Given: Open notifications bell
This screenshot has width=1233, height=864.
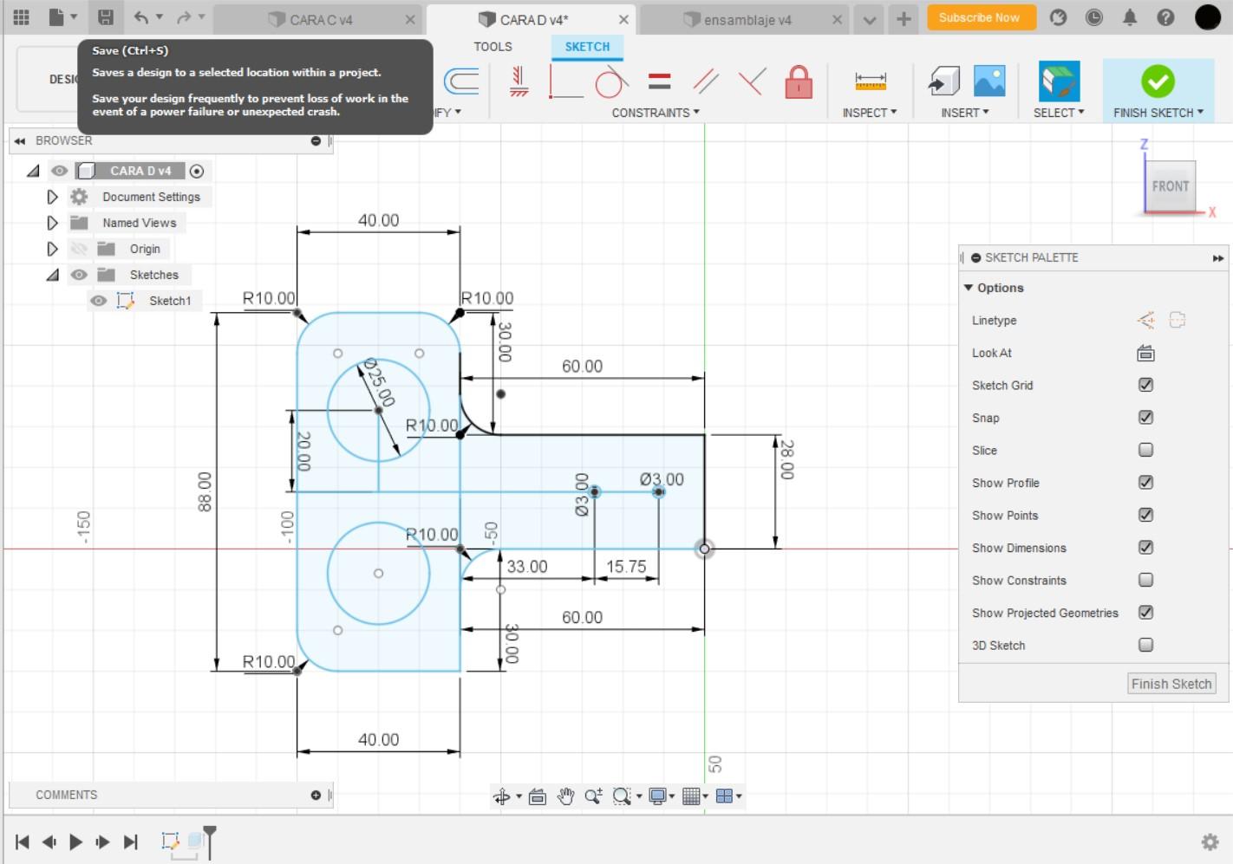Looking at the screenshot, I should coord(1130,17).
